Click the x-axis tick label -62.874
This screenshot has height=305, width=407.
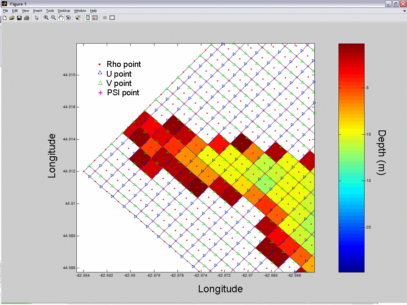[201, 275]
